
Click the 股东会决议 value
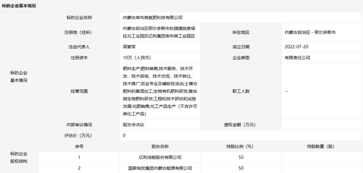pyautogui.click(x=133, y=124)
